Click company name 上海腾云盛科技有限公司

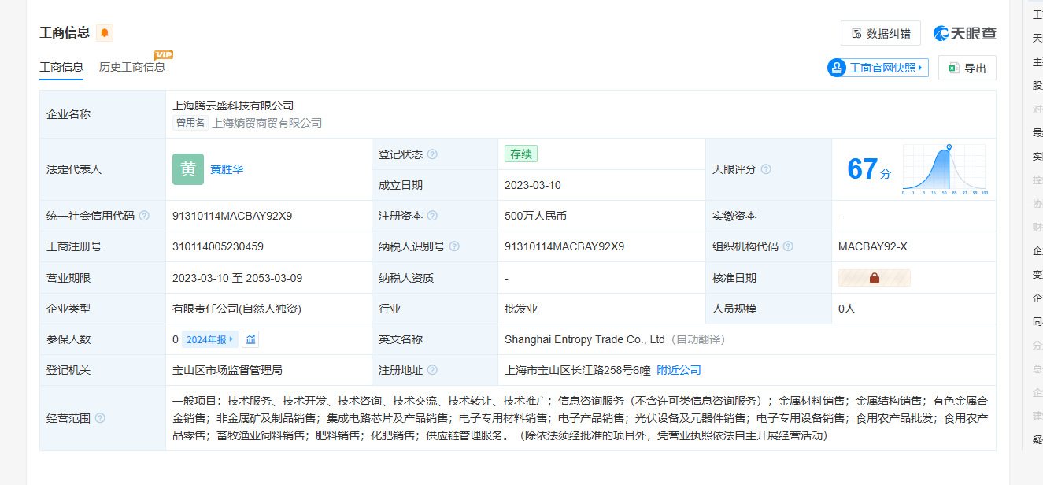pos(233,106)
